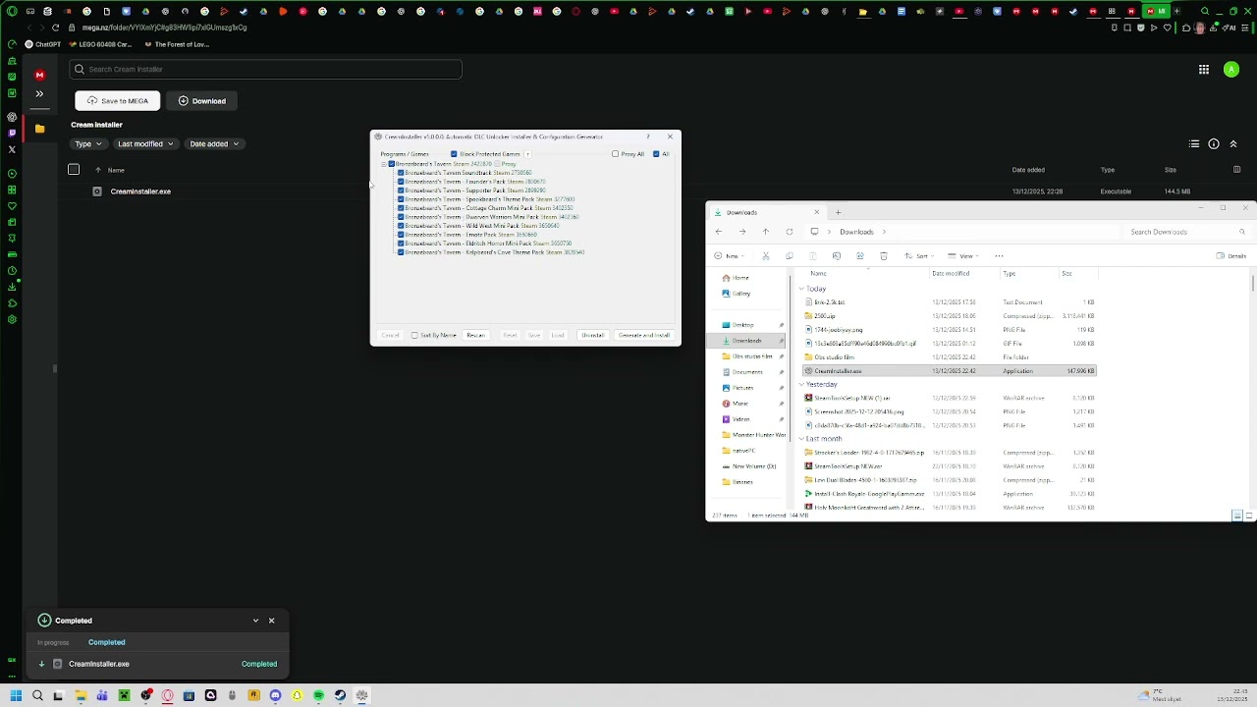Image resolution: width=1257 pixels, height=707 pixels.
Task: Open ChatGPT icon in browser sidebar
Action: (x=12, y=117)
